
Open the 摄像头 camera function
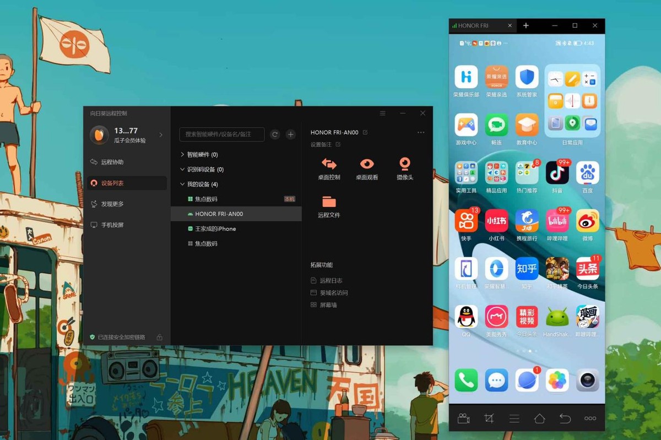point(405,164)
